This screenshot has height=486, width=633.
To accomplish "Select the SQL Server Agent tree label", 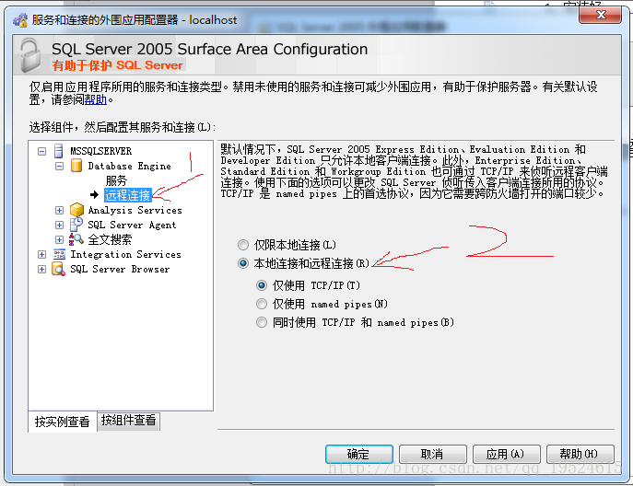I will tap(132, 226).
